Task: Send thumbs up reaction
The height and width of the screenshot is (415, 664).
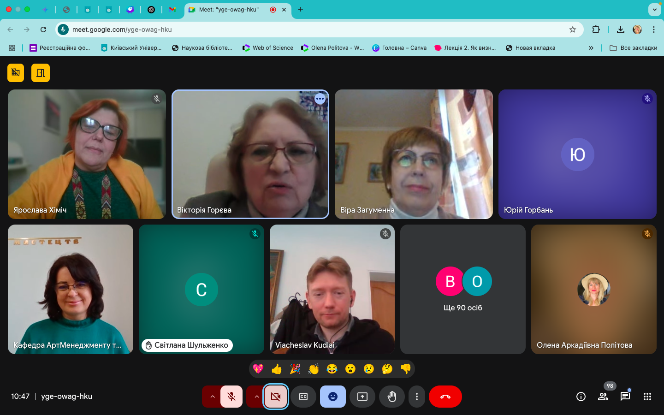Action: coord(277,369)
